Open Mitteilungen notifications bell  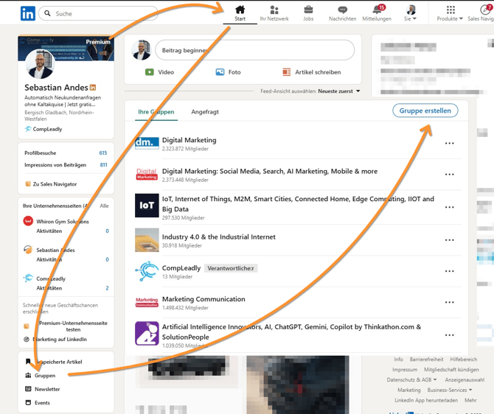coord(377,10)
